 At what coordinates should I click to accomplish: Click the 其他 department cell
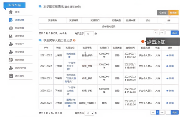[x=104, y=103]
